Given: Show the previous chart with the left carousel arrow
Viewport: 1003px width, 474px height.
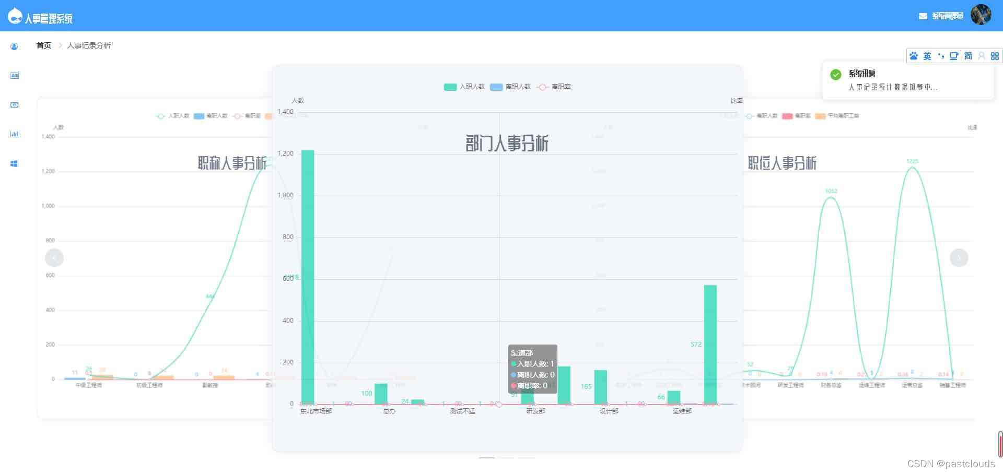Looking at the screenshot, I should [54, 258].
